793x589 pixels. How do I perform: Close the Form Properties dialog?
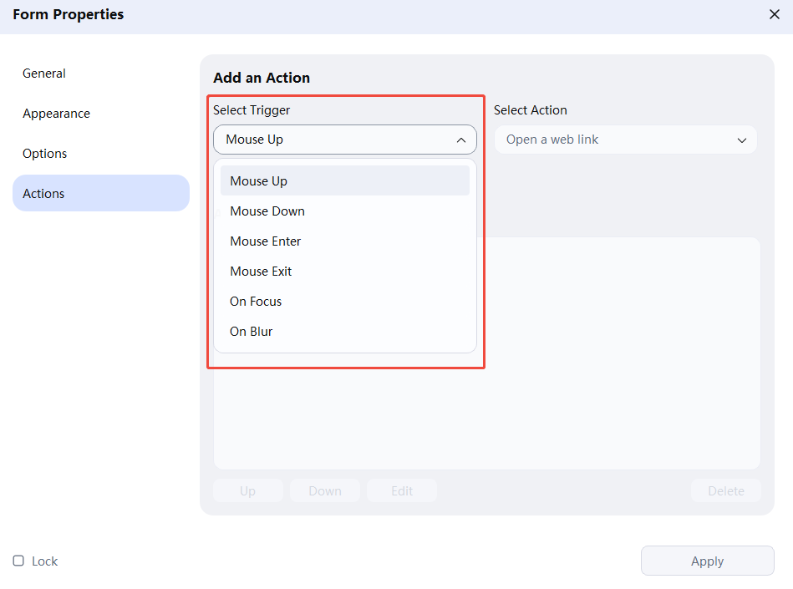click(x=774, y=14)
